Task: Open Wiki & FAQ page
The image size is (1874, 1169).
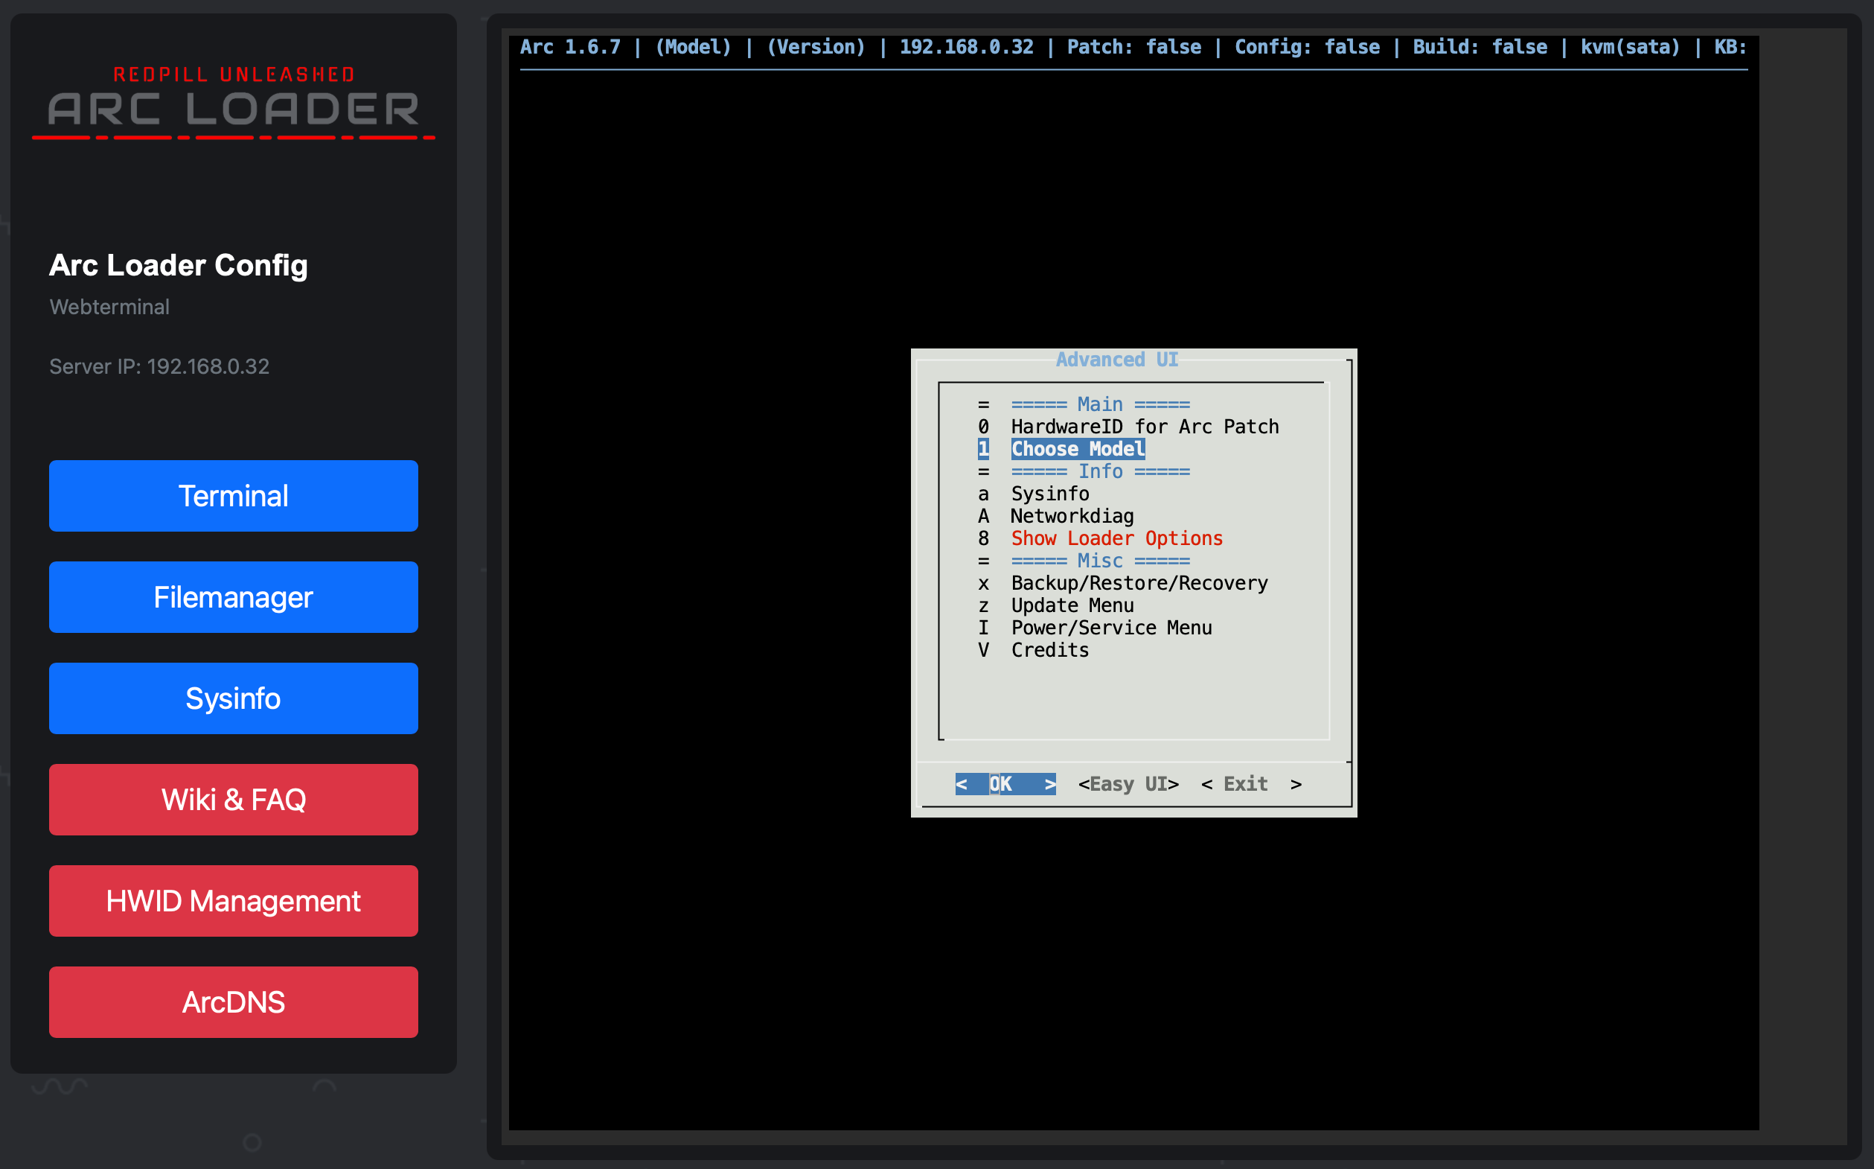Action: click(x=234, y=800)
